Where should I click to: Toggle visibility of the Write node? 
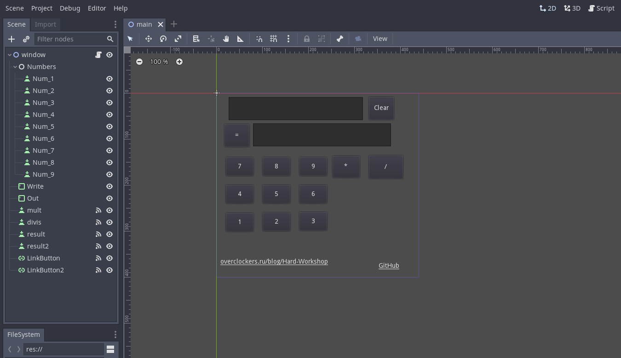[109, 186]
